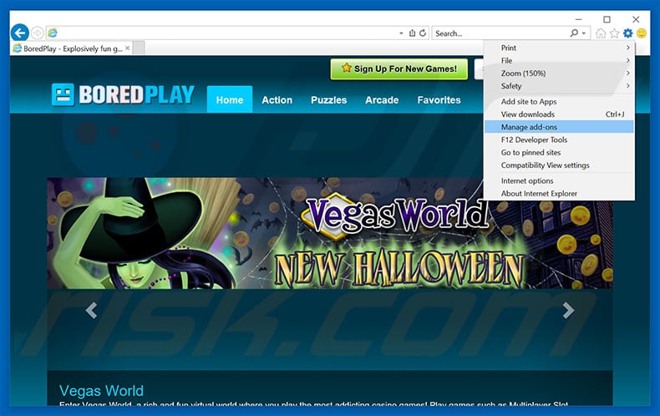Click the browser Back arrow button
Screen dimensions: 660x416
(x=20, y=33)
